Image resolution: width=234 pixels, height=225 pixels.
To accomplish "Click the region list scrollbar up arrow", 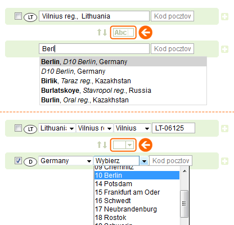I will 184,171.
